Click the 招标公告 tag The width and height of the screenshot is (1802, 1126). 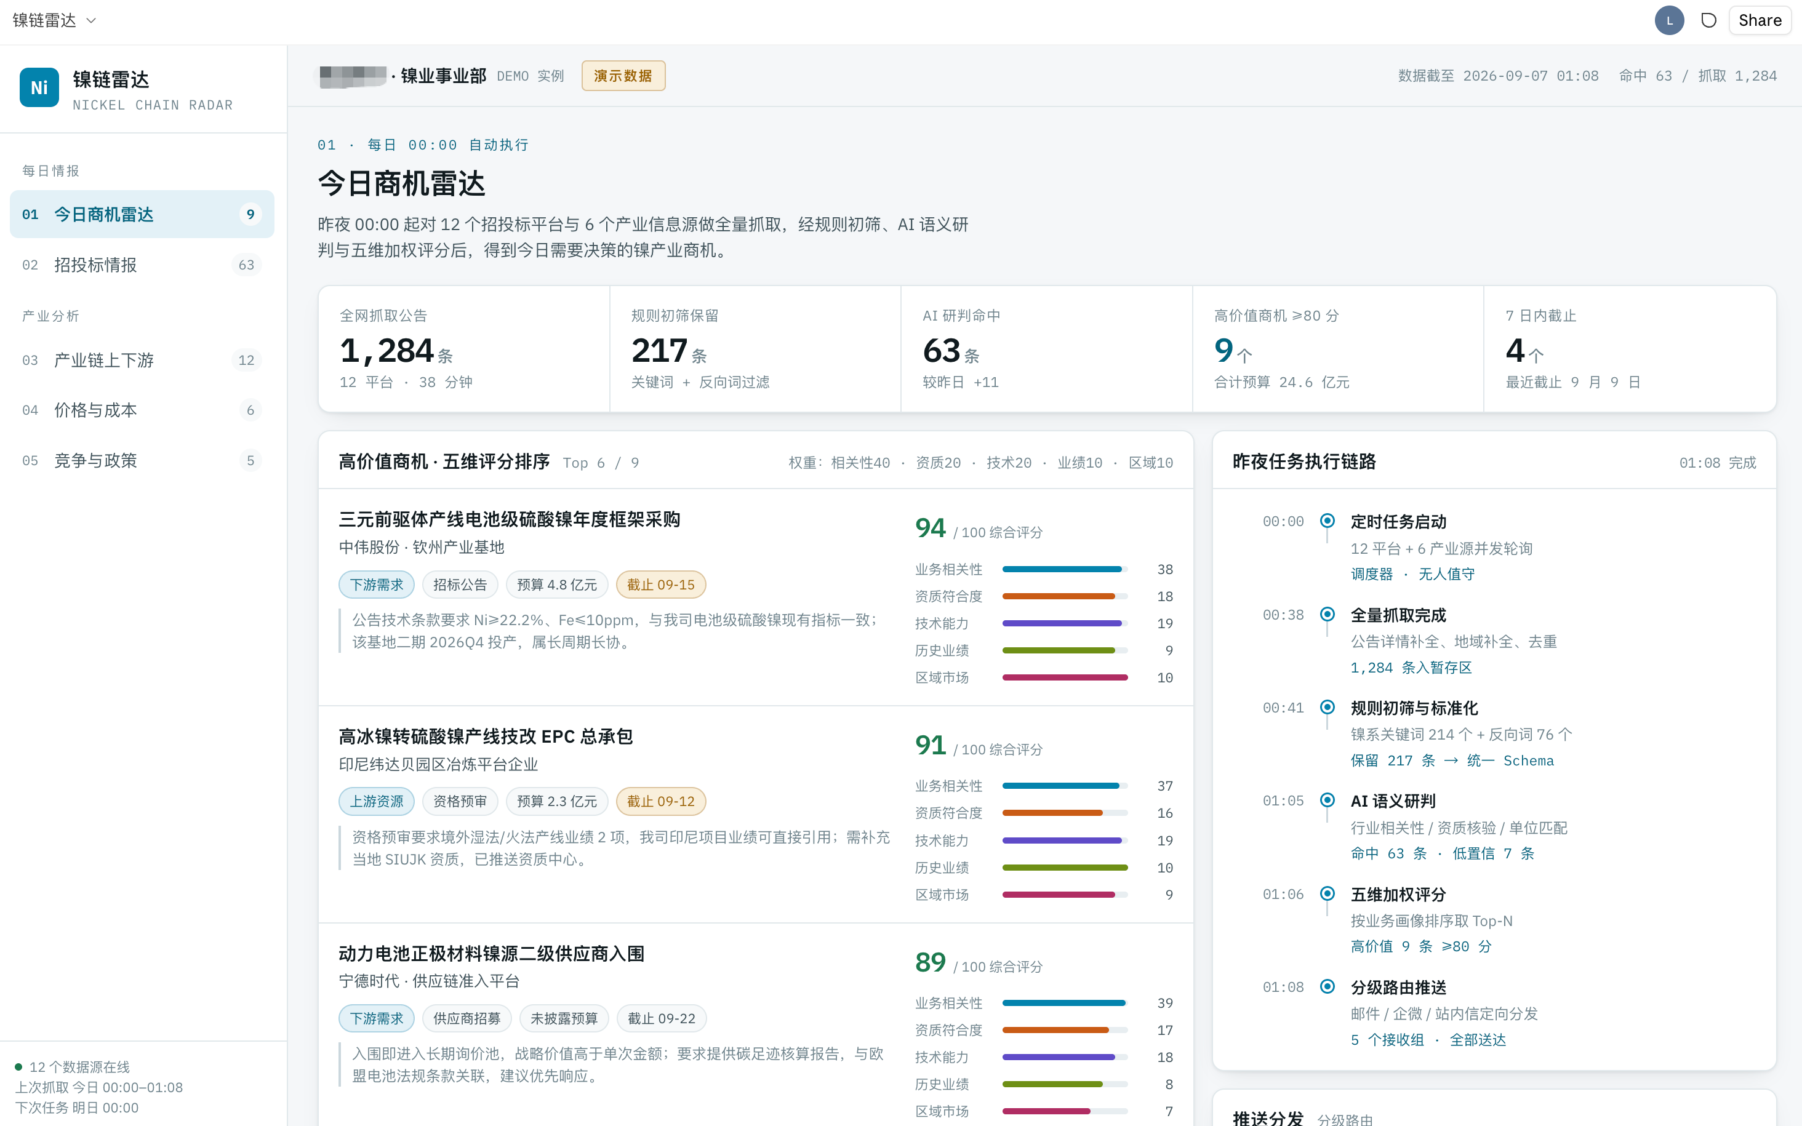[460, 585]
